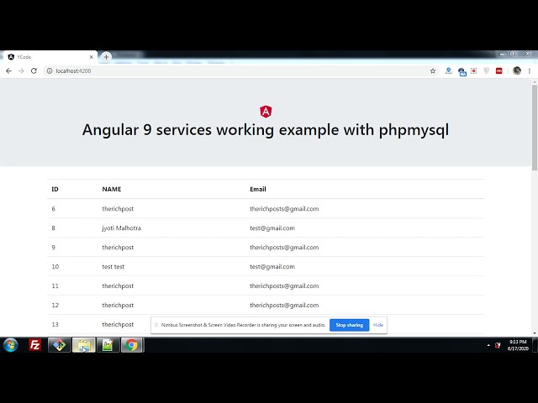The height and width of the screenshot is (403, 538).
Task: Open the diamond-shaped app in taskbar
Action: (60, 345)
